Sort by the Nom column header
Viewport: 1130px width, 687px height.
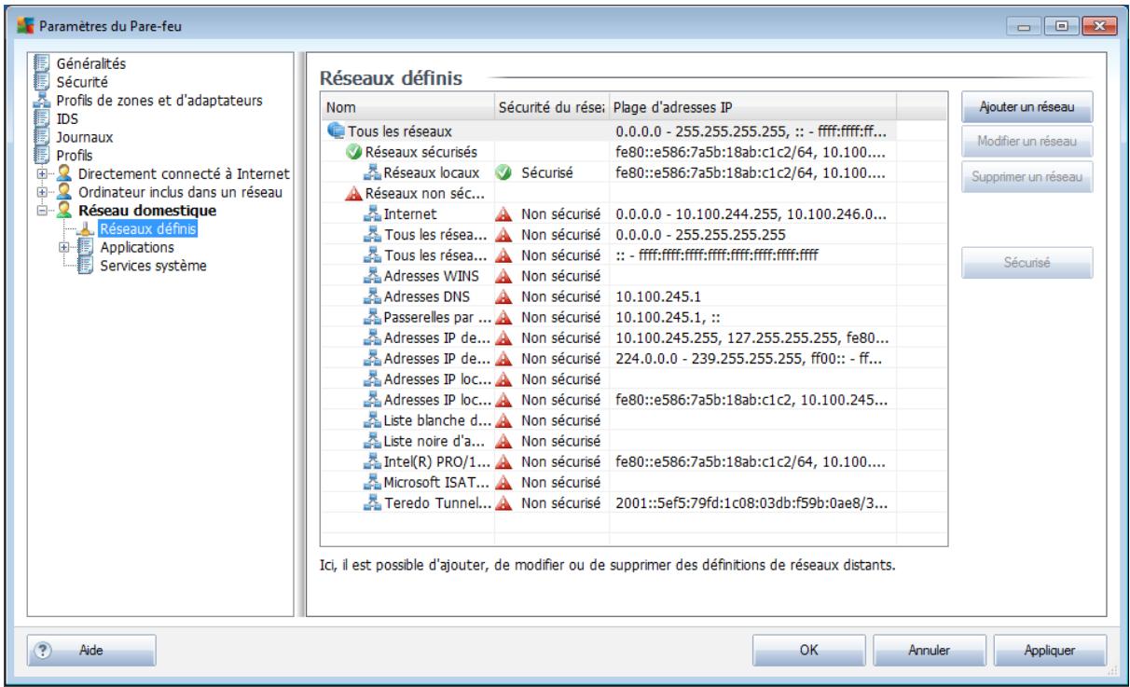pyautogui.click(x=407, y=106)
